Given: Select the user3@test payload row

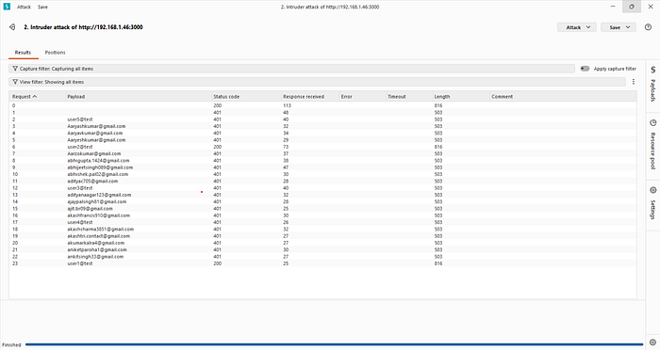Looking at the screenshot, I should (322, 188).
